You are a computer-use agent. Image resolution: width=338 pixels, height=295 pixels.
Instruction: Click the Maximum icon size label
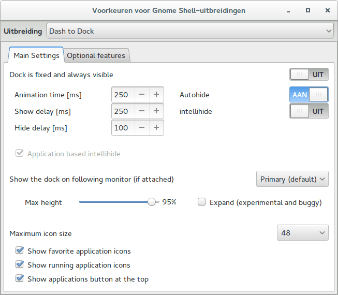(40, 233)
